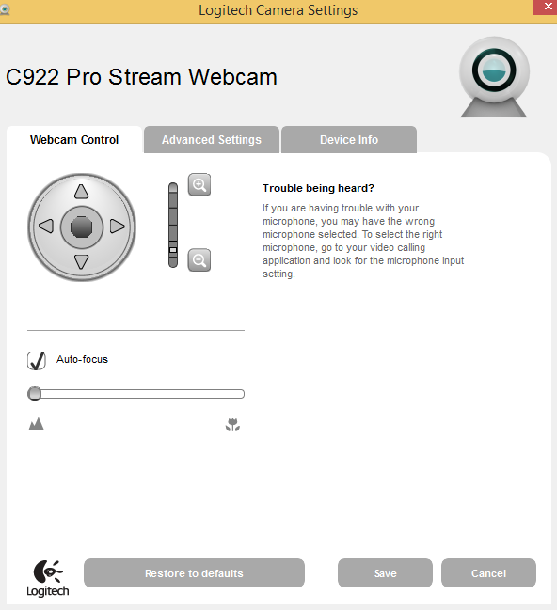Image resolution: width=557 pixels, height=610 pixels.
Task: Click the center reset button of pan pad
Action: 82,227
